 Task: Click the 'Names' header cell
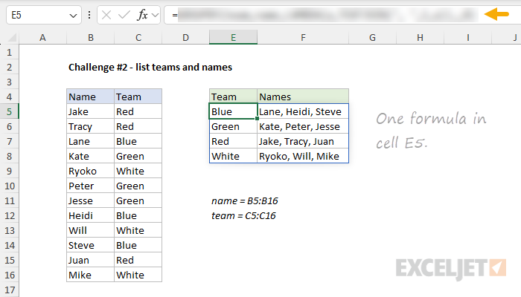[303, 97]
